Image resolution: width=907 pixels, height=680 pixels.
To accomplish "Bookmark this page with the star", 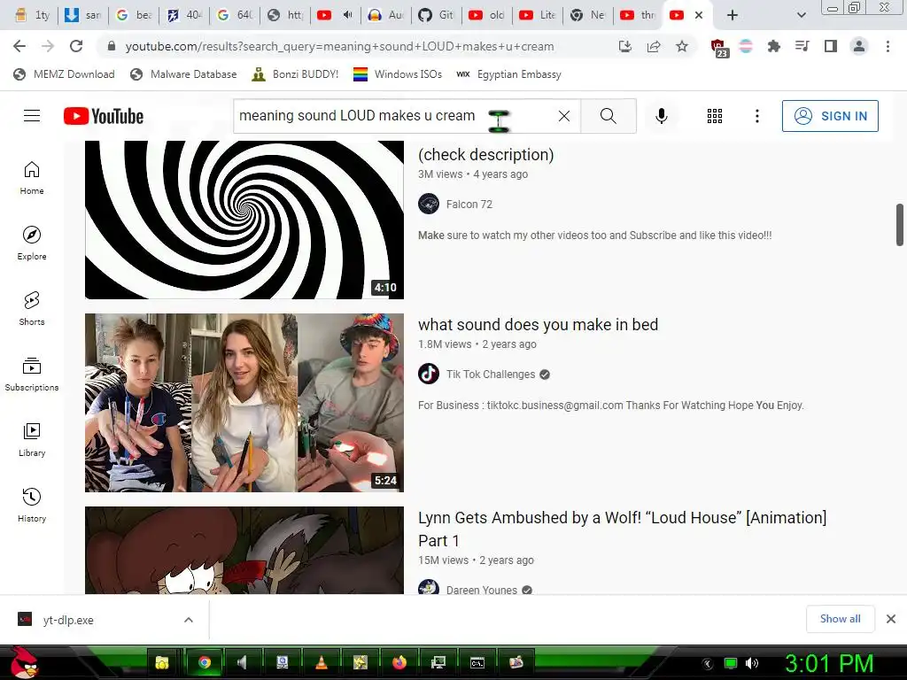I will [x=682, y=46].
